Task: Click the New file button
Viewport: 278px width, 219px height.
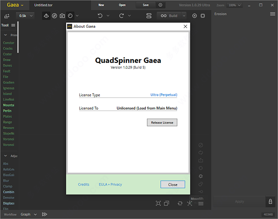Action: pos(101,5)
